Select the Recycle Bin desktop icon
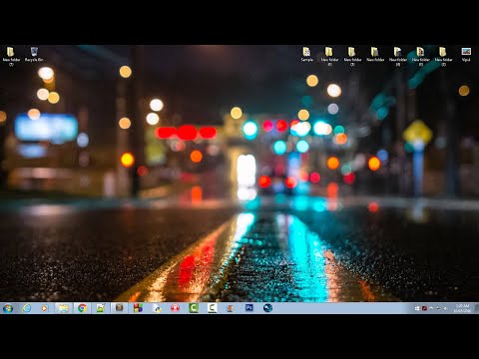 click(x=34, y=54)
